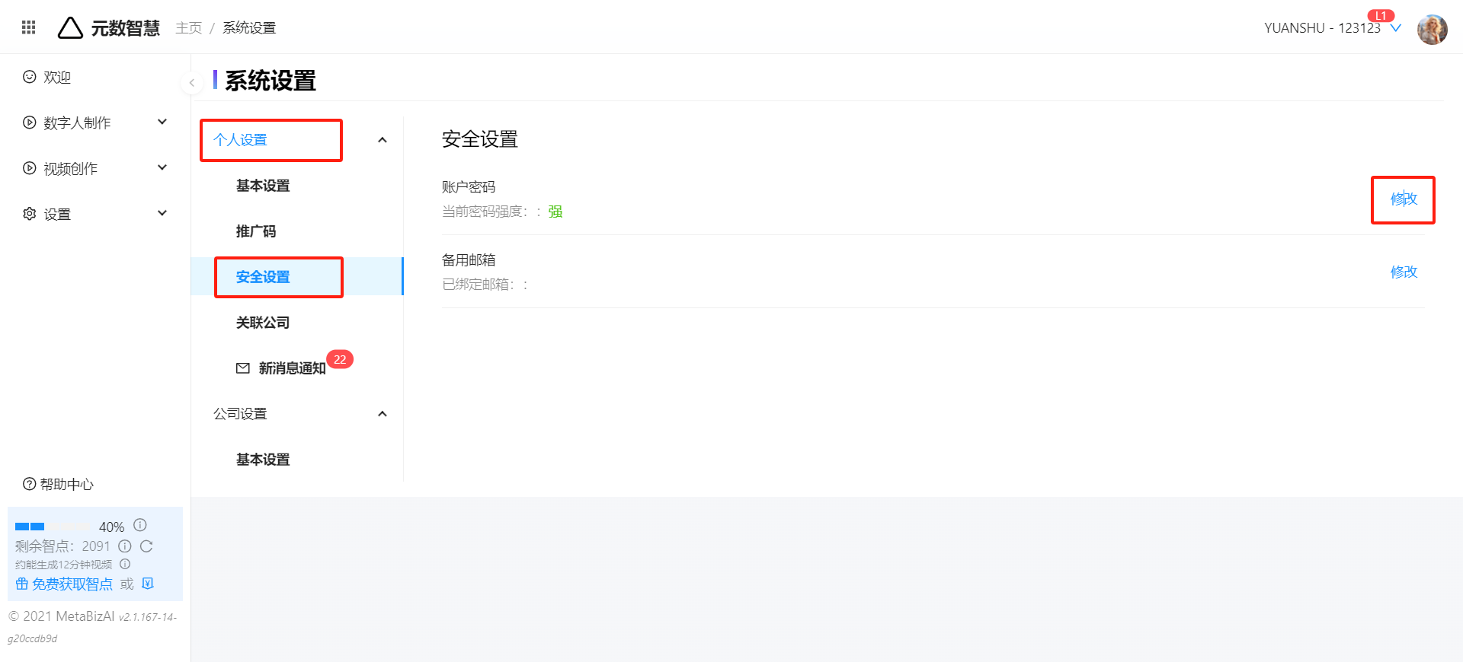Click the YUANSHU - 123123 account name
The image size is (1463, 662).
1322,28
